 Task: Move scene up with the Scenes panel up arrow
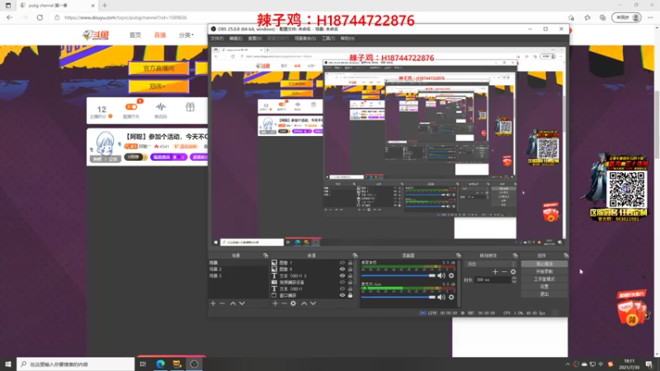coord(233,303)
